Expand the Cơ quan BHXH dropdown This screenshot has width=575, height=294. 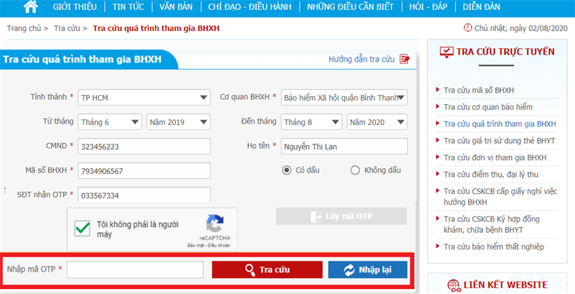pos(344,98)
